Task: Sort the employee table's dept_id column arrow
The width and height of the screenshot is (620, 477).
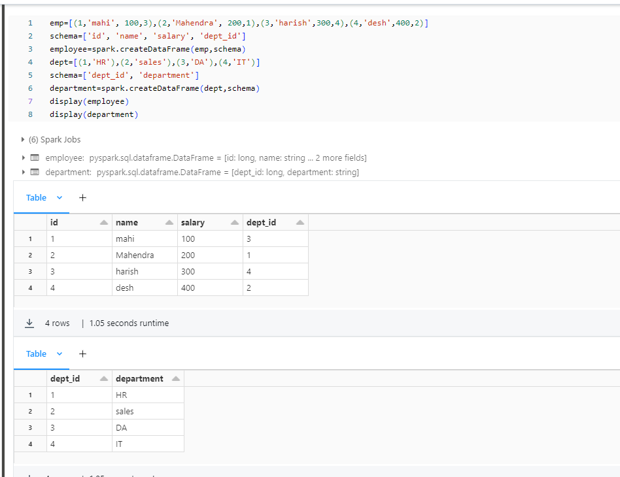Action: tap(300, 223)
